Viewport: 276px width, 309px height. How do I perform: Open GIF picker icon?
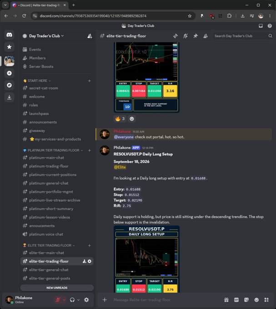click(236, 300)
